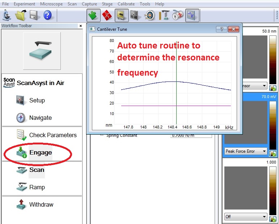Click the Cantilever Tune help question button
Viewport: 279px width, 224px height.
click(x=221, y=29)
